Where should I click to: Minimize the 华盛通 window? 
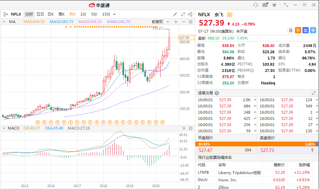(295, 5)
